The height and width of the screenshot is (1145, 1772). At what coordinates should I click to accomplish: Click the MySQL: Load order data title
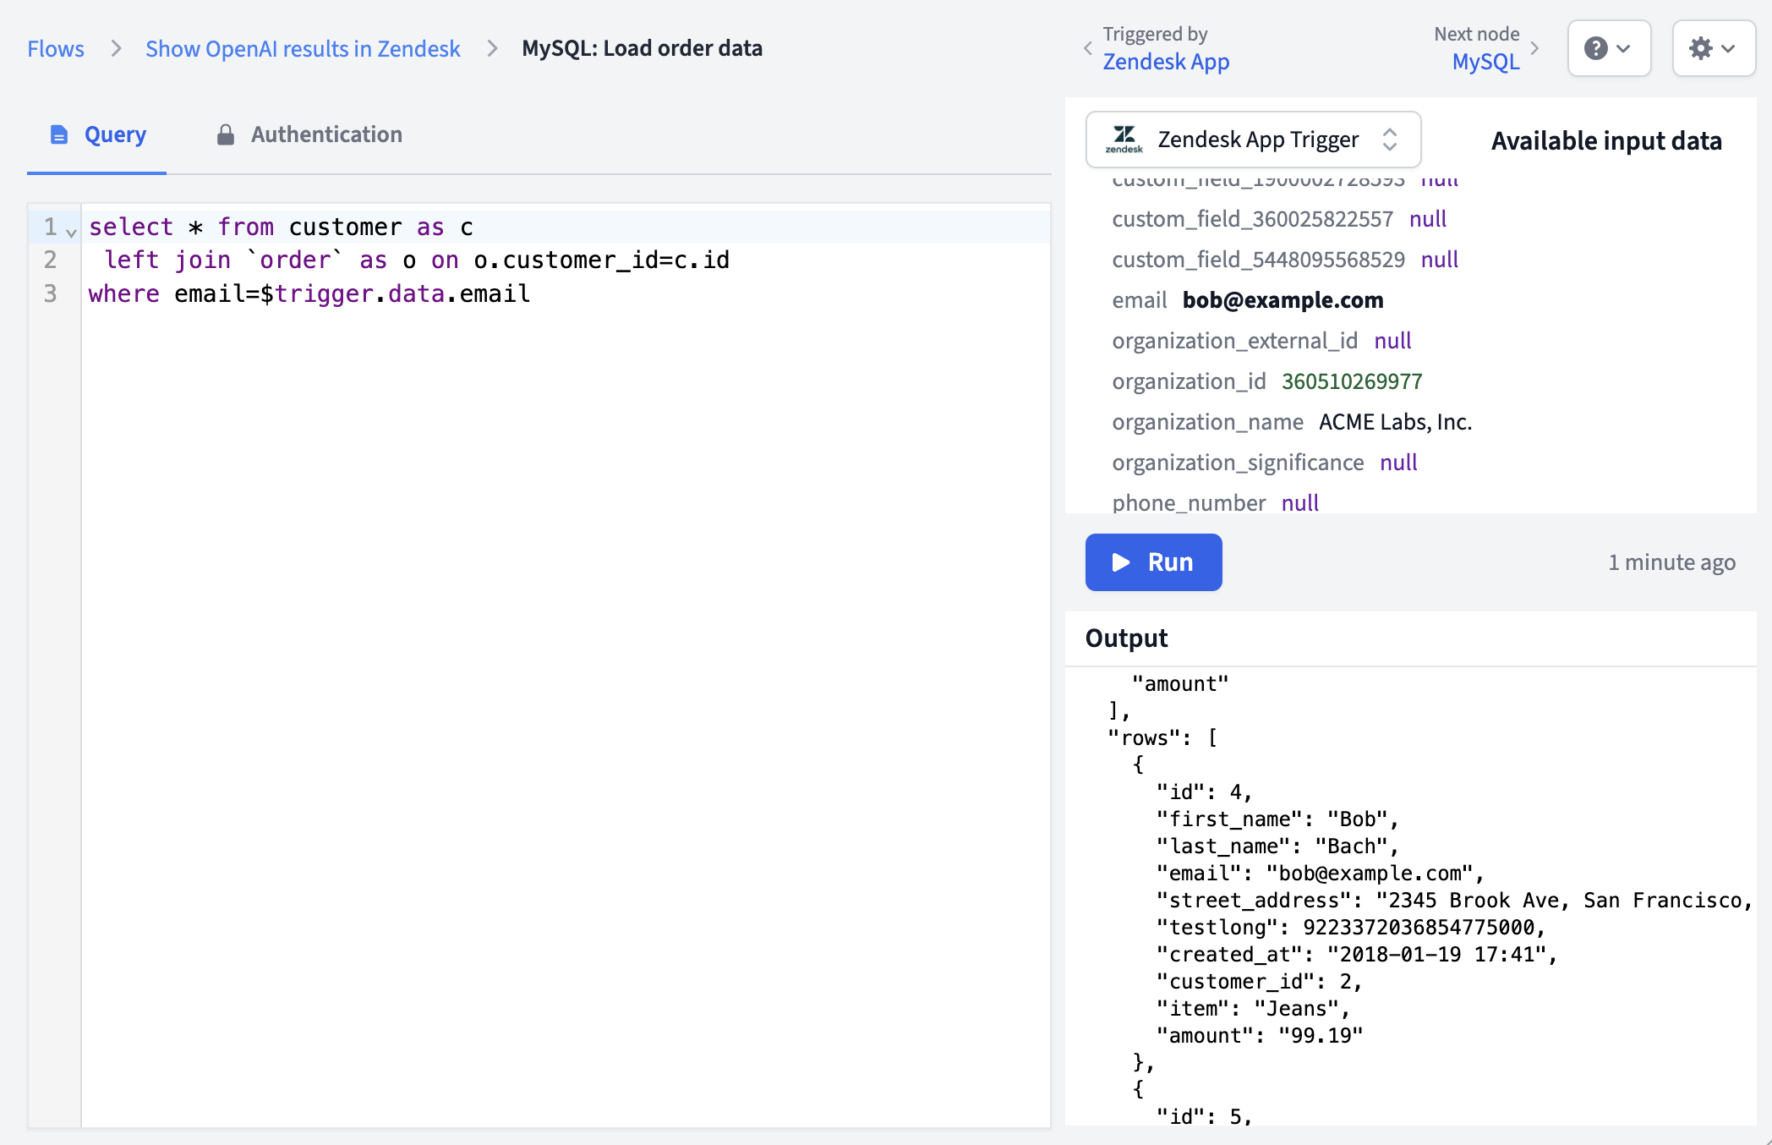pyautogui.click(x=642, y=48)
